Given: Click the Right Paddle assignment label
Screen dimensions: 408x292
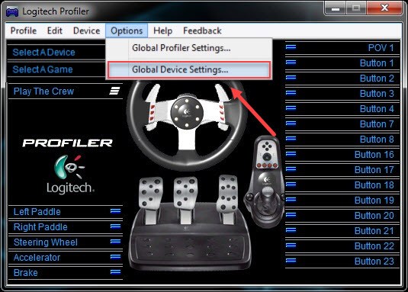Looking at the screenshot, I should [x=40, y=227].
